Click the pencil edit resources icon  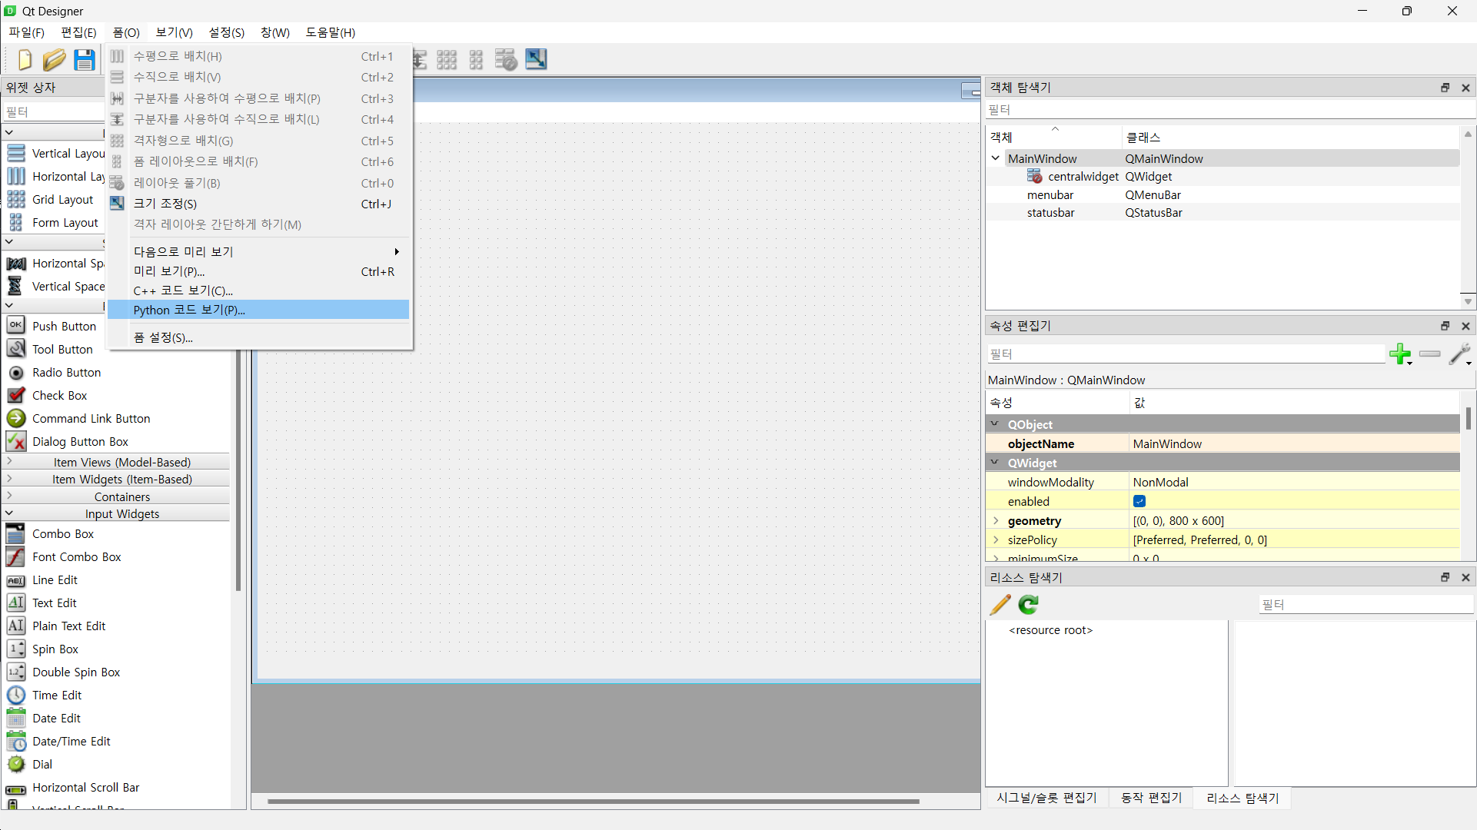click(1000, 605)
